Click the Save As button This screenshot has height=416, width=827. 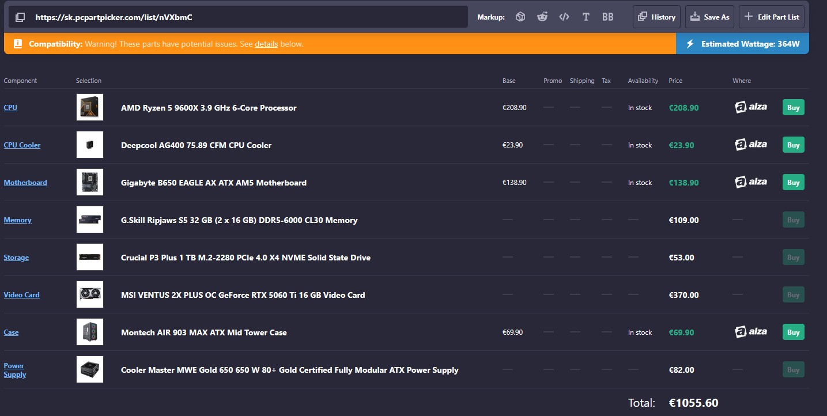(x=710, y=17)
